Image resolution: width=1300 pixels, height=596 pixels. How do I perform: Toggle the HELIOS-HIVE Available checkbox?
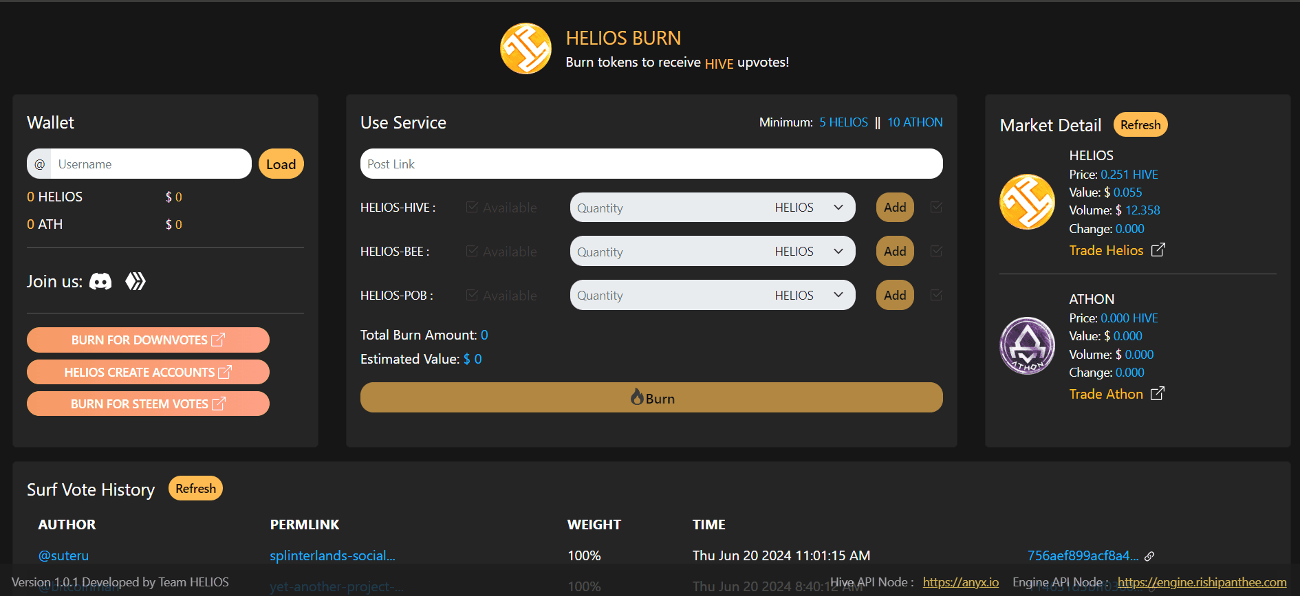click(472, 207)
